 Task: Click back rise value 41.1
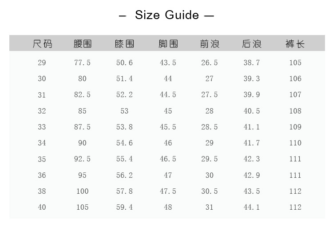[251, 127]
